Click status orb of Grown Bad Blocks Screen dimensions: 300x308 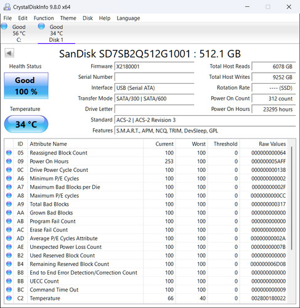pos(9,213)
